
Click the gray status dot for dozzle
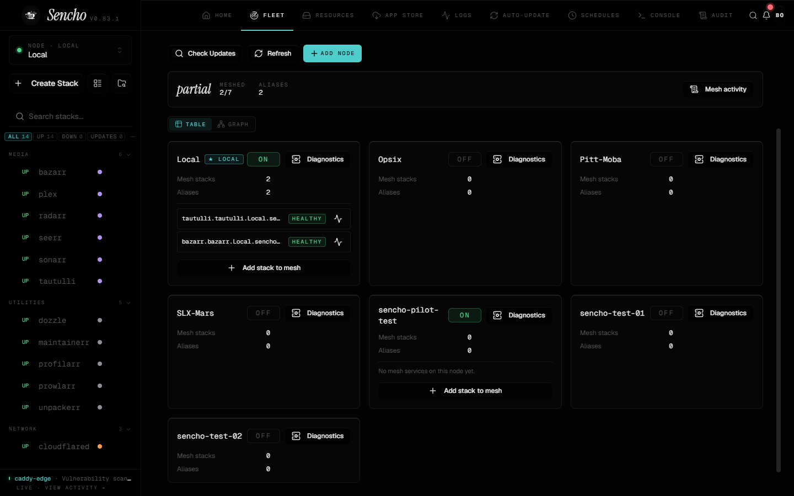(100, 320)
